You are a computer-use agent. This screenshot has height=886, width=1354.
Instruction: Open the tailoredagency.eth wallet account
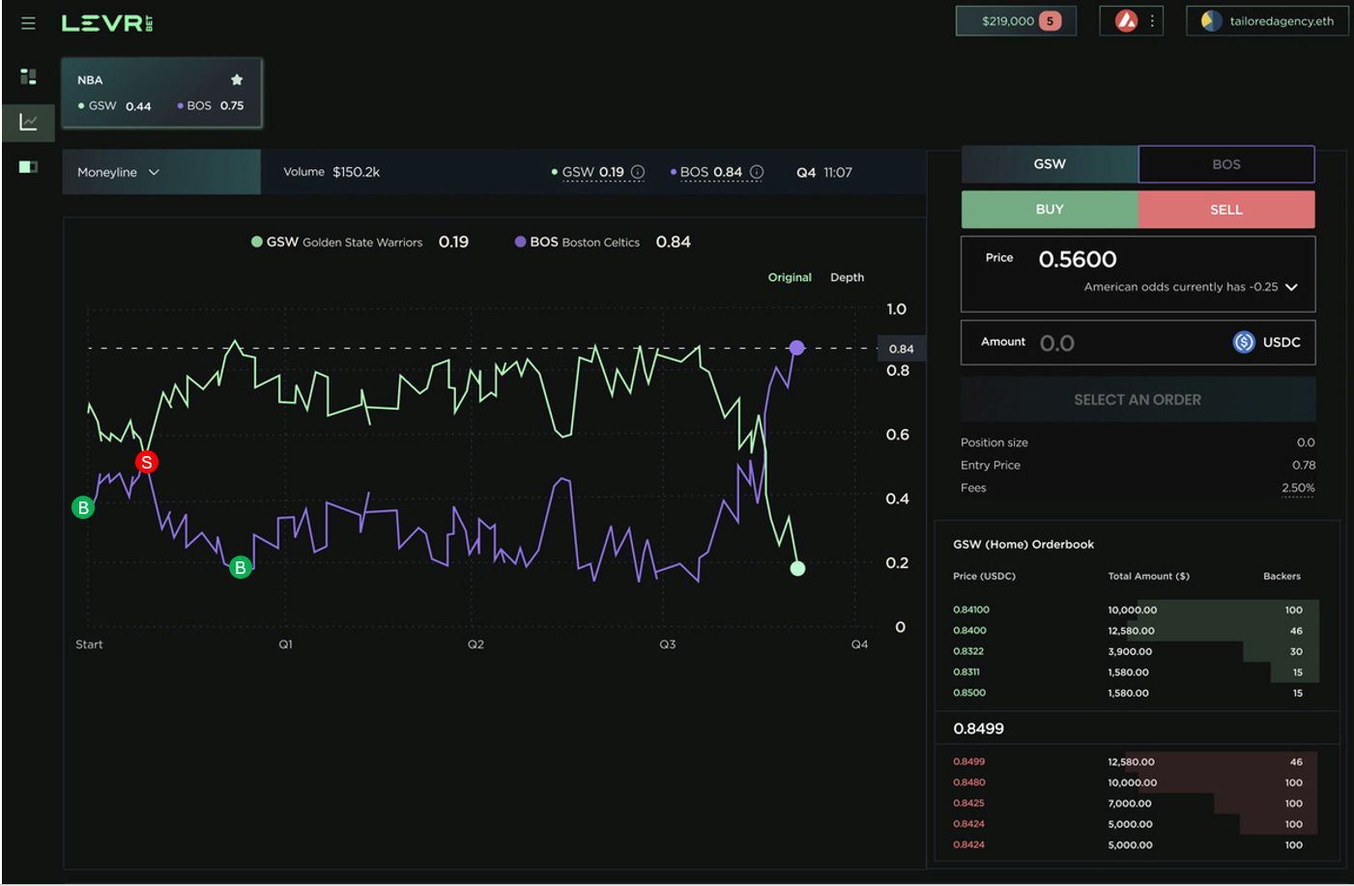[x=1266, y=19]
